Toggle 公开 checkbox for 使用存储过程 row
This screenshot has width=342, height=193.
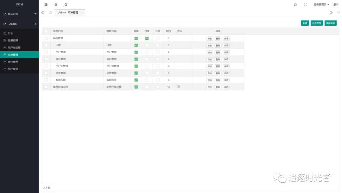(x=158, y=87)
